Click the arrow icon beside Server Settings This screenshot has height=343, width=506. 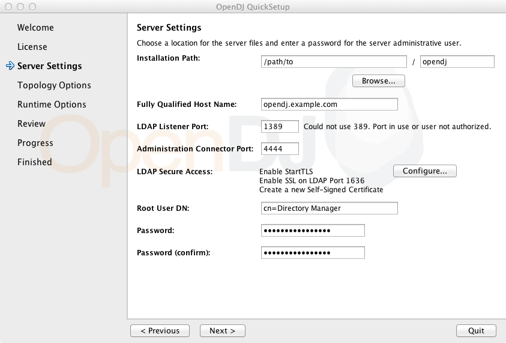pyautogui.click(x=10, y=65)
